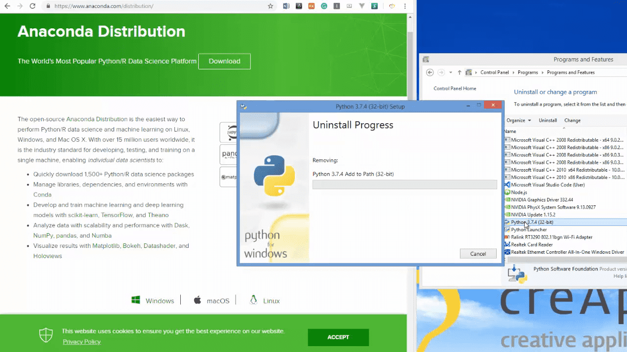View site info via the padlock icon
Viewport: 627px width, 352px height.
(48, 6)
